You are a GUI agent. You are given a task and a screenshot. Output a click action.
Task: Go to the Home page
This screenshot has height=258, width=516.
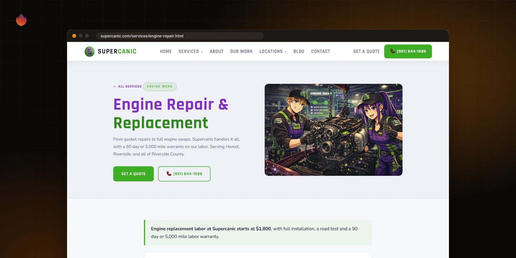point(166,51)
